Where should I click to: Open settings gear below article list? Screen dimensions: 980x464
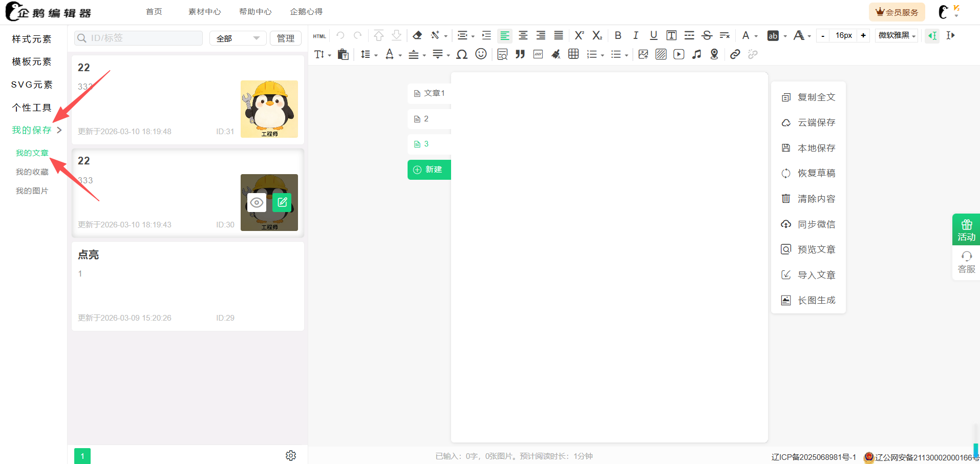pos(291,455)
